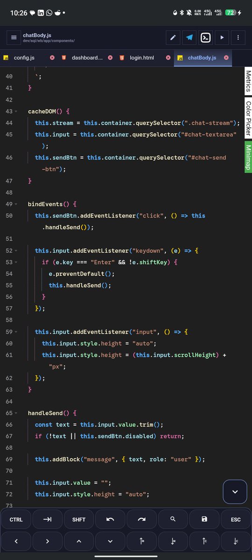Toggle the SHFT modifier key
Viewport: 252px width, 560px height.
pyautogui.click(x=79, y=519)
